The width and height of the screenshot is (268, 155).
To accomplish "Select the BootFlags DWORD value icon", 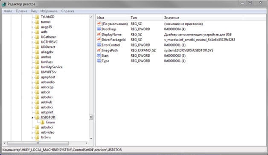I will click(x=99, y=29).
